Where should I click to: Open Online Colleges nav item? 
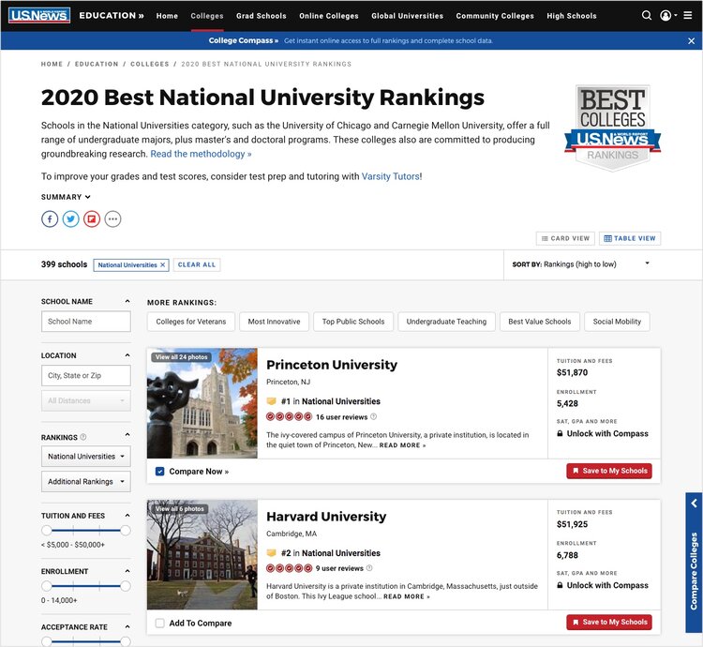pos(329,16)
